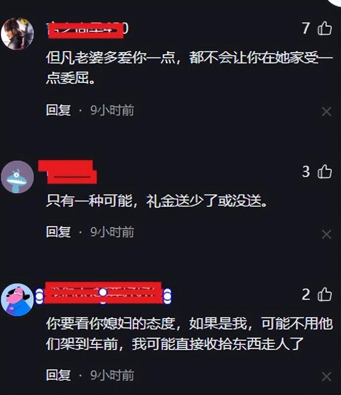Like the comment with 2 likes

325,294
